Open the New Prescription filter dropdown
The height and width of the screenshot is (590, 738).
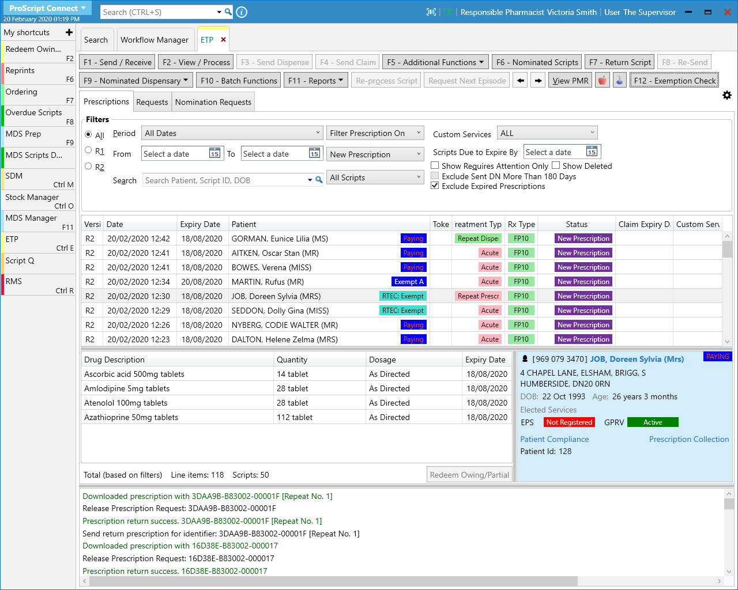pos(375,154)
